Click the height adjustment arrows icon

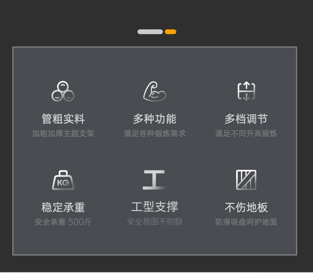(246, 91)
